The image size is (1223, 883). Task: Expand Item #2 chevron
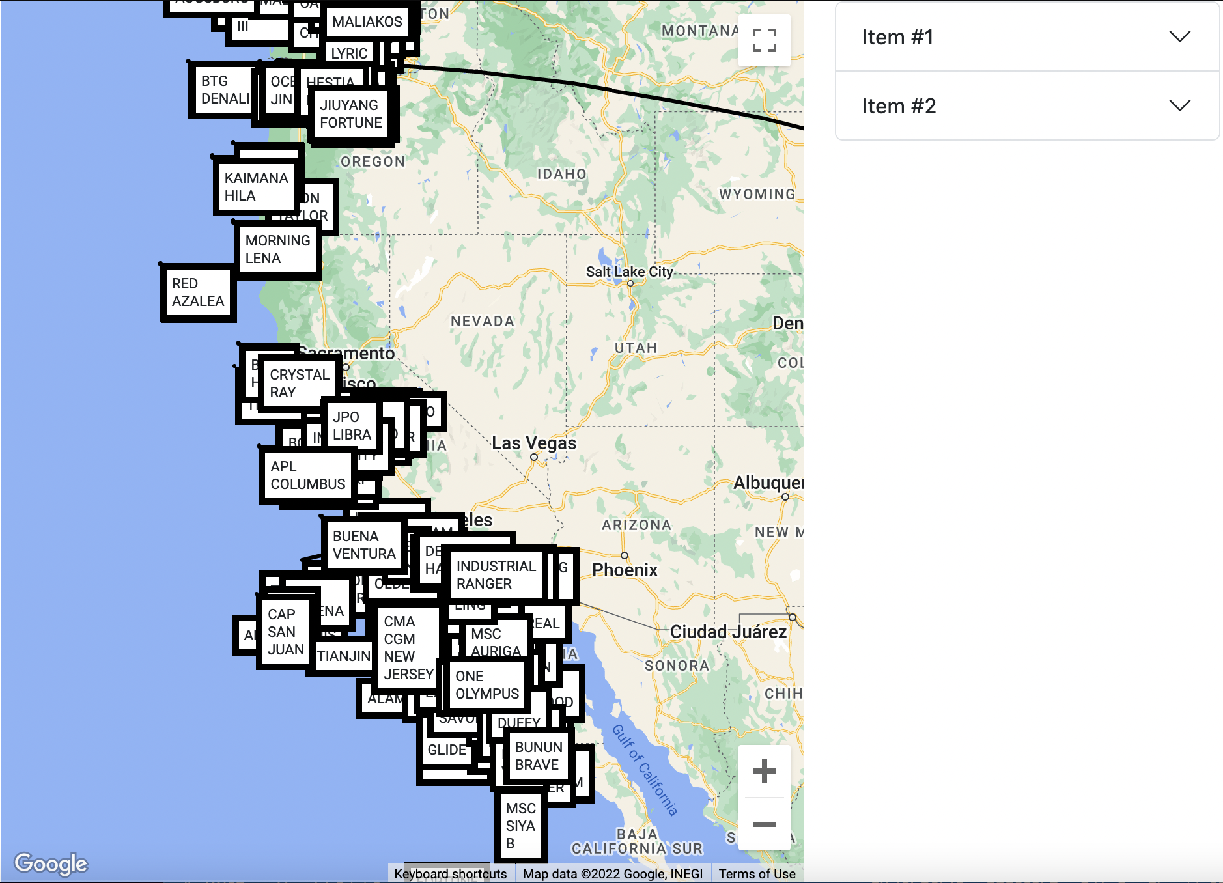click(x=1179, y=105)
